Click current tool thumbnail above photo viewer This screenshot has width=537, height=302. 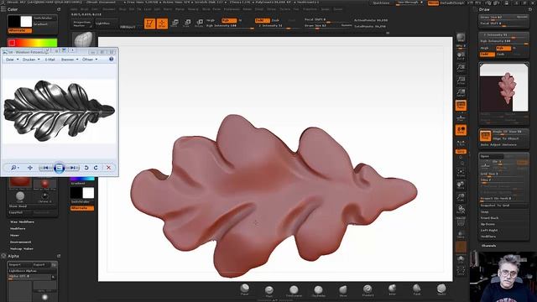pyautogui.click(x=83, y=39)
